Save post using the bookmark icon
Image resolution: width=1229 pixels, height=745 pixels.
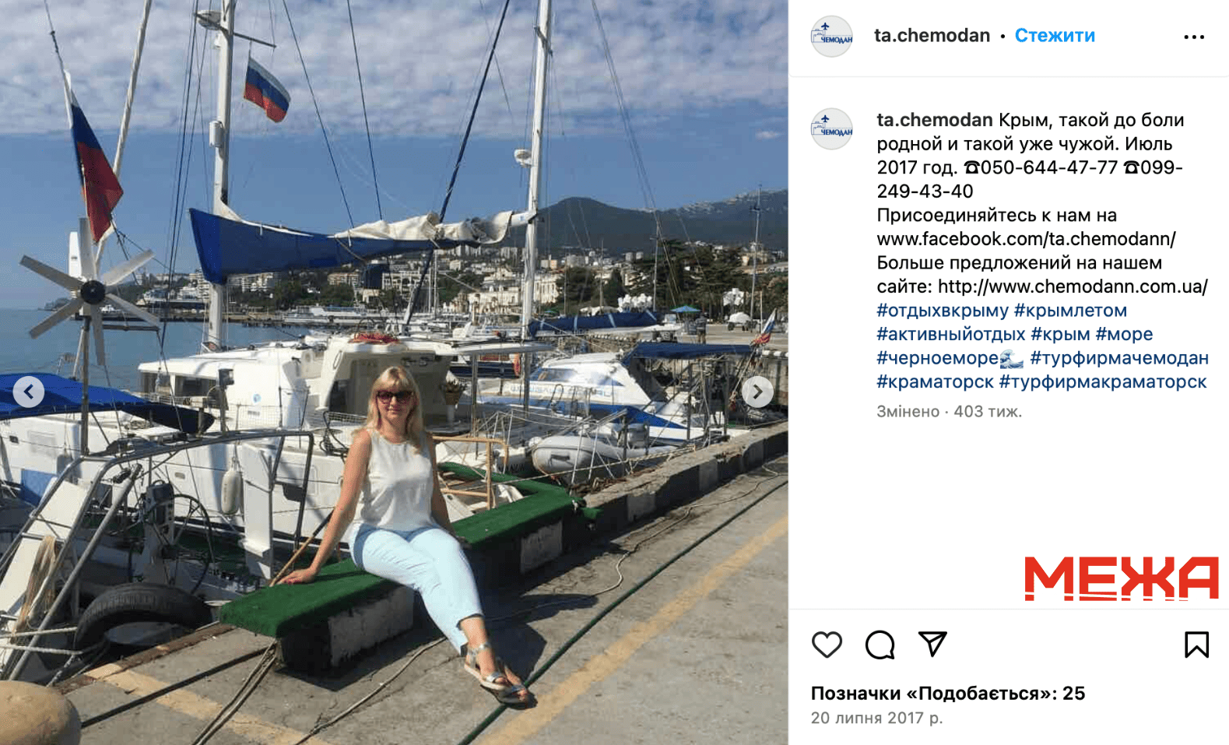(x=1196, y=645)
